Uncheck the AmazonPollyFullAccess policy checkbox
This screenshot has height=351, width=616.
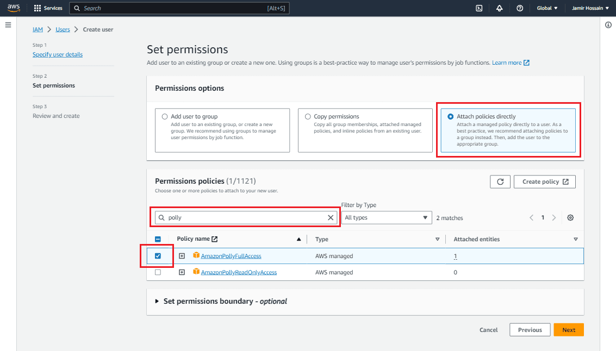point(158,256)
